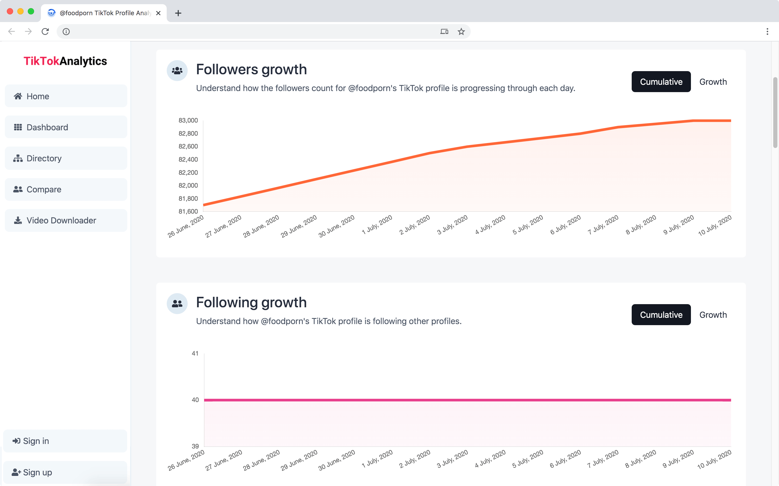Click the device screen icon in address bar
Viewport: 779px width, 486px height.
[x=444, y=31]
